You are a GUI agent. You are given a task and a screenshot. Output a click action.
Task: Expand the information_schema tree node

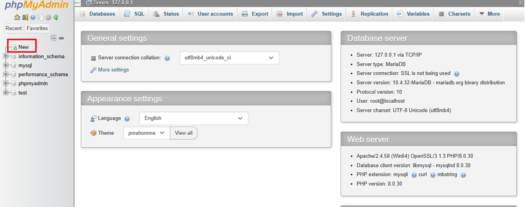coord(5,56)
